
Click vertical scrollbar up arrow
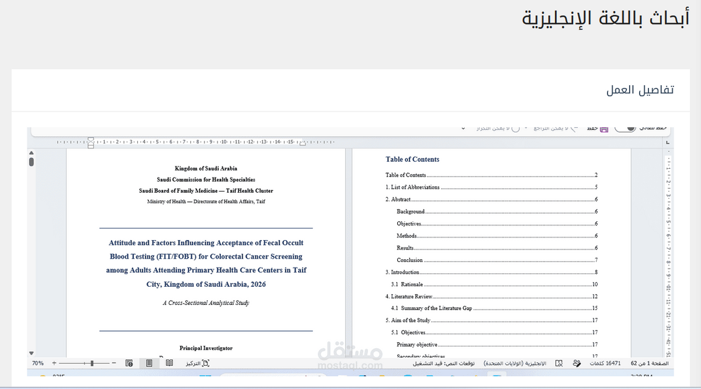[x=32, y=153]
